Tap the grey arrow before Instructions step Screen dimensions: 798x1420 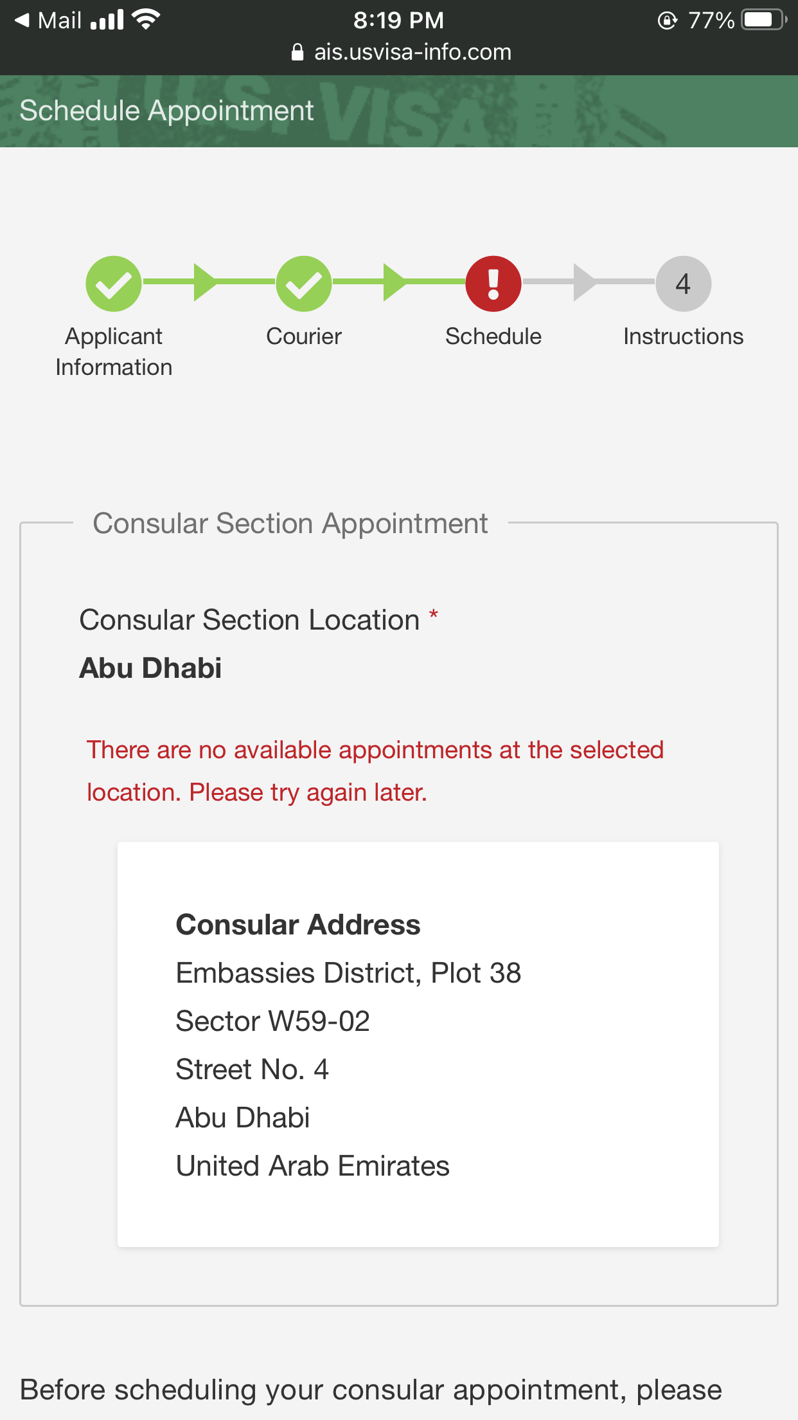point(584,282)
